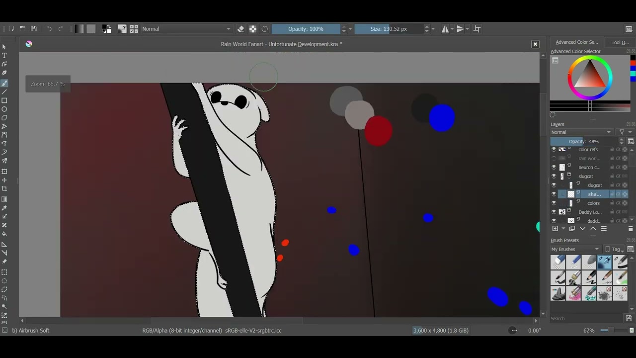This screenshot has height=358, width=636.
Task: Open the brush blending mode dropdown
Action: click(187, 29)
